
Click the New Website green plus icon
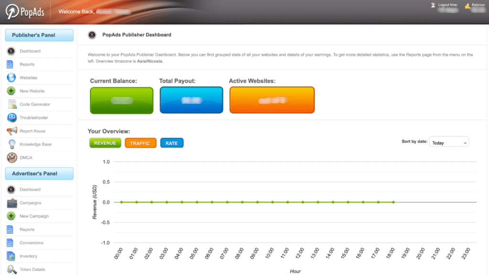tap(11, 91)
